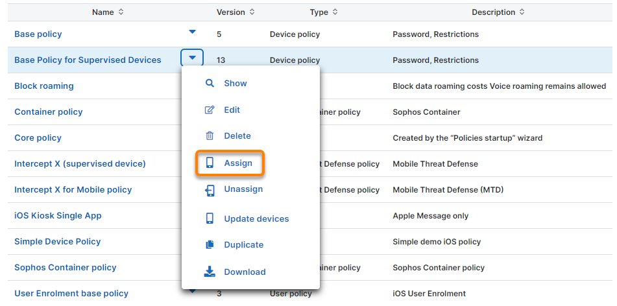Image resolution: width=617 pixels, height=306 pixels.
Task: Open the Base policy row dropdown arrow
Action: click(x=192, y=32)
